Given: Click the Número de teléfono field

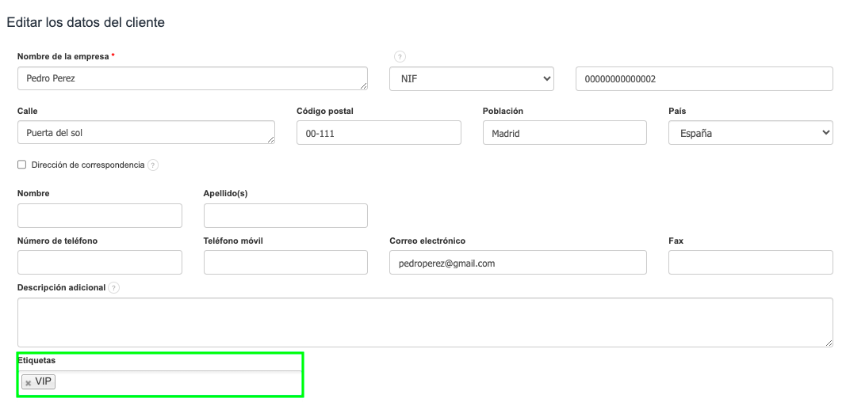Looking at the screenshot, I should 99,263.
